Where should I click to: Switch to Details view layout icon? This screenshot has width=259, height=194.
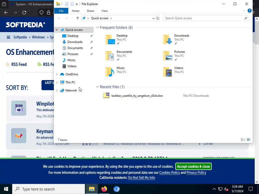pos(243,140)
